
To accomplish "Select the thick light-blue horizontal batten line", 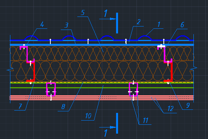I will 102,45.
